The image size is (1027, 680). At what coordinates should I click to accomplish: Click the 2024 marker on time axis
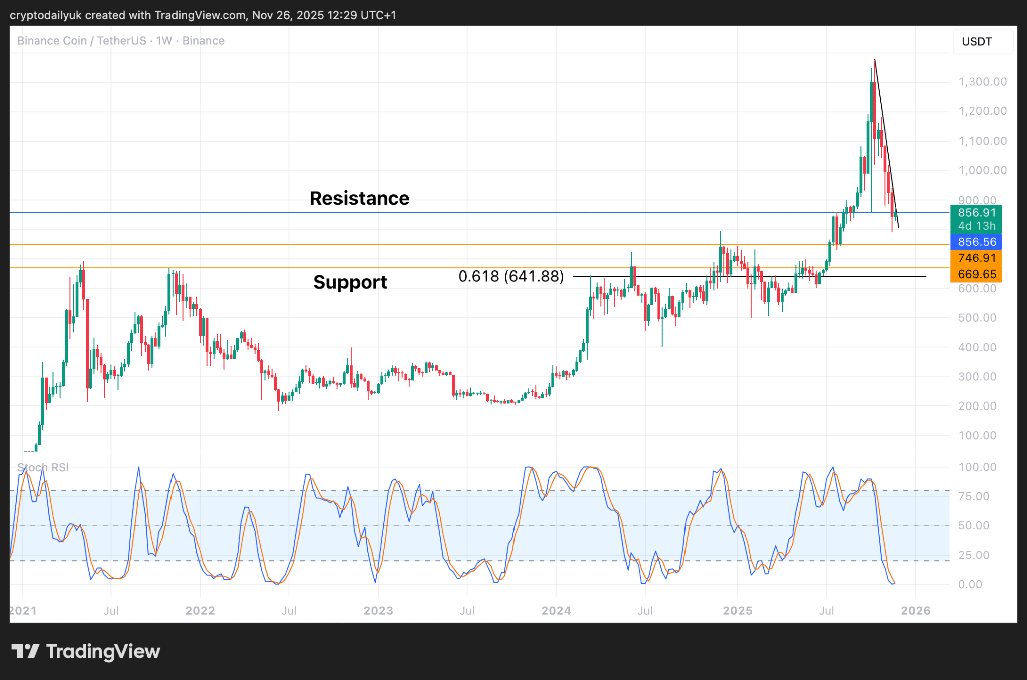coord(556,611)
